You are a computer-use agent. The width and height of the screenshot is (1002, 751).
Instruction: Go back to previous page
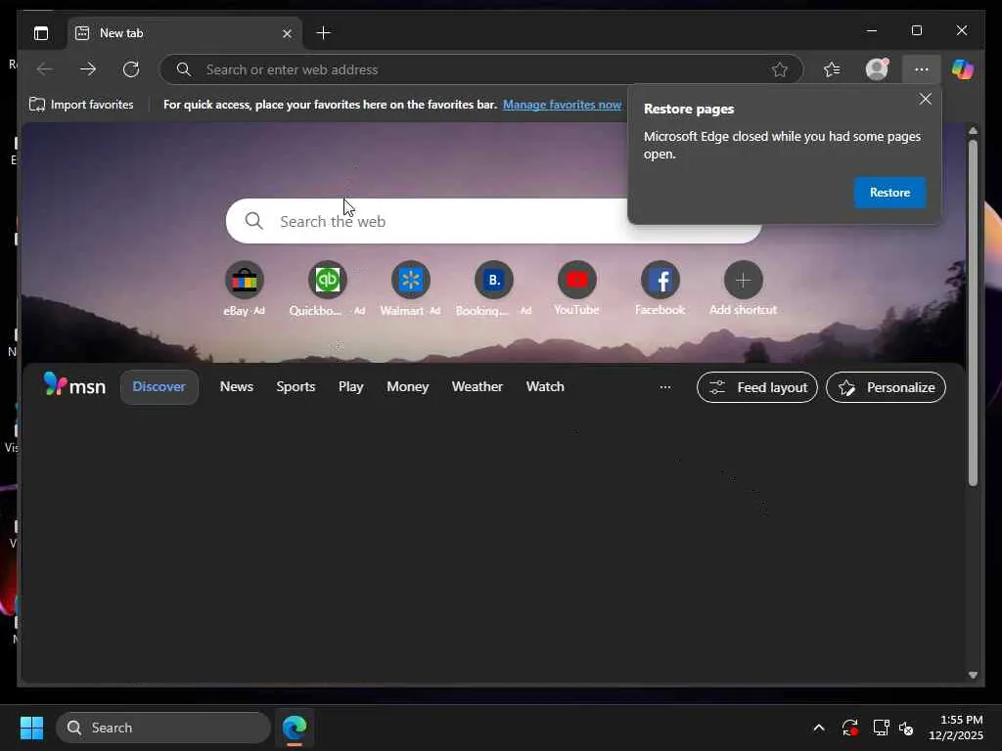point(45,69)
